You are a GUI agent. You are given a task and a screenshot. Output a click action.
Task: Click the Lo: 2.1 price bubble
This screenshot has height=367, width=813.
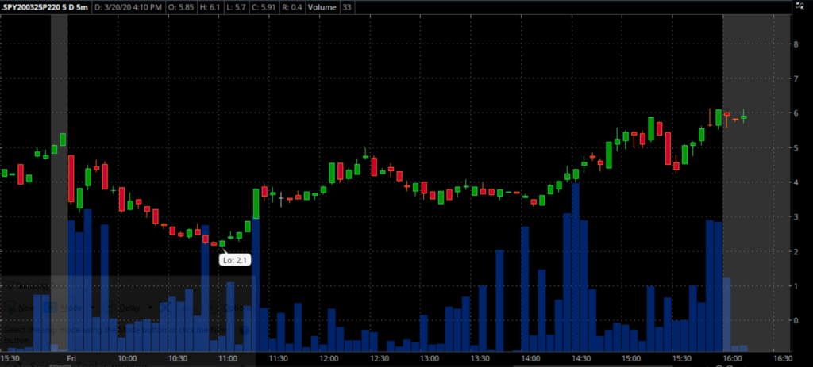pos(234,260)
